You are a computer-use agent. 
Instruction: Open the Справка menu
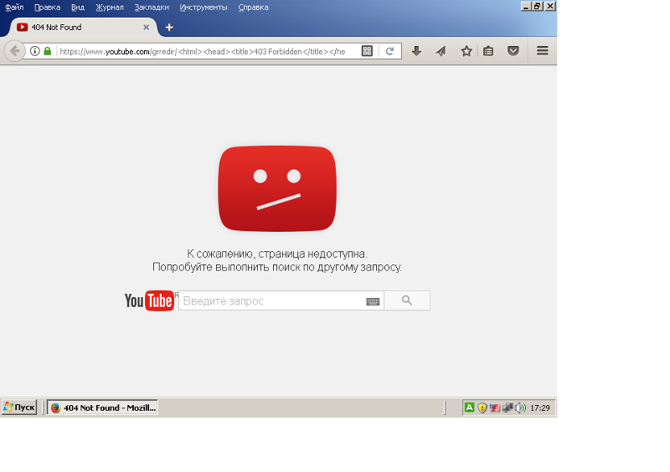[x=253, y=8]
